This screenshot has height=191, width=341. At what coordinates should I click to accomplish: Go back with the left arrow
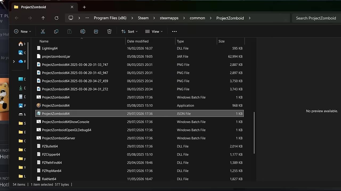click(x=17, y=18)
